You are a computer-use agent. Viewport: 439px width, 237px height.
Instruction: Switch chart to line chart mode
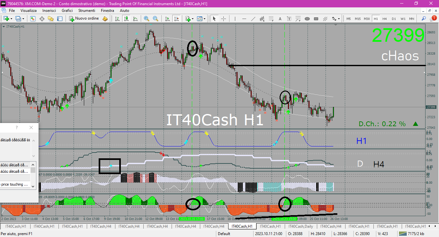pos(135,19)
